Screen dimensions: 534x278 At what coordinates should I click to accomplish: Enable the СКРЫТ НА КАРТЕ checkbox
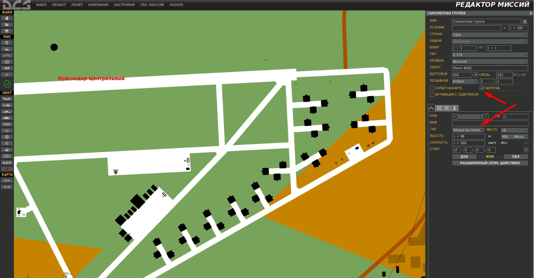(432, 88)
